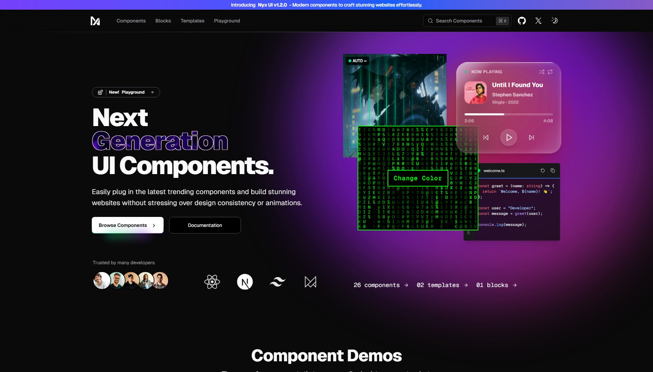653x372 pixels.
Task: Click the Browse Components button
Action: pyautogui.click(x=128, y=225)
